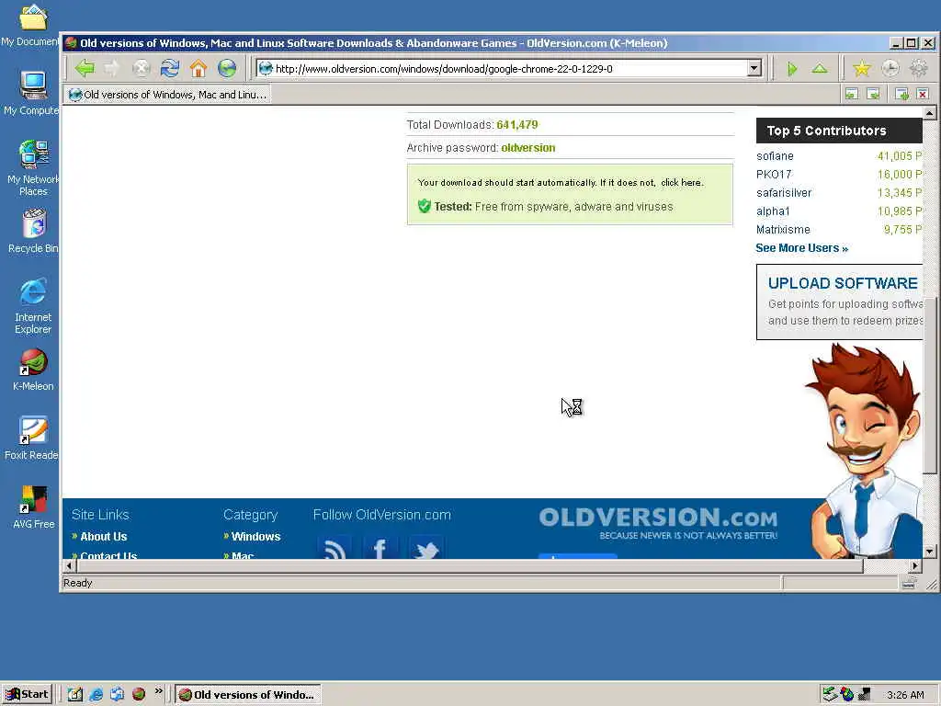Click the vertical scrollbar down arrow
This screenshot has height=706, width=941.
pyautogui.click(x=930, y=552)
